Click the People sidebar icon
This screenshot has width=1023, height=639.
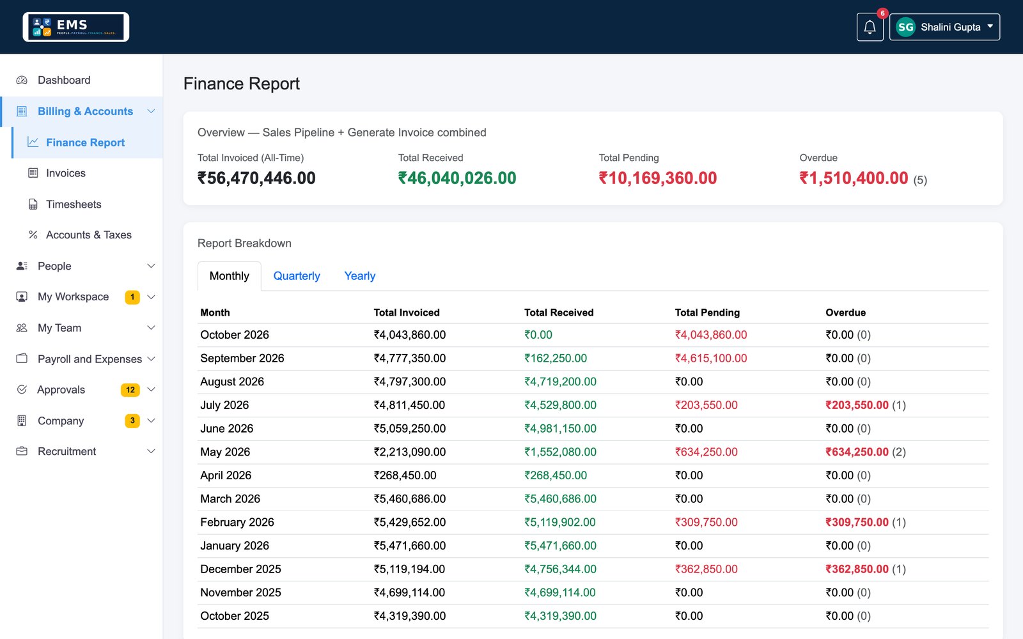(x=22, y=266)
